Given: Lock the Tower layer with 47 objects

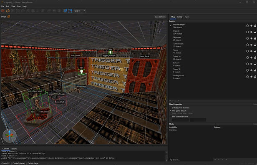Looking at the screenshot, I should pos(255,51).
